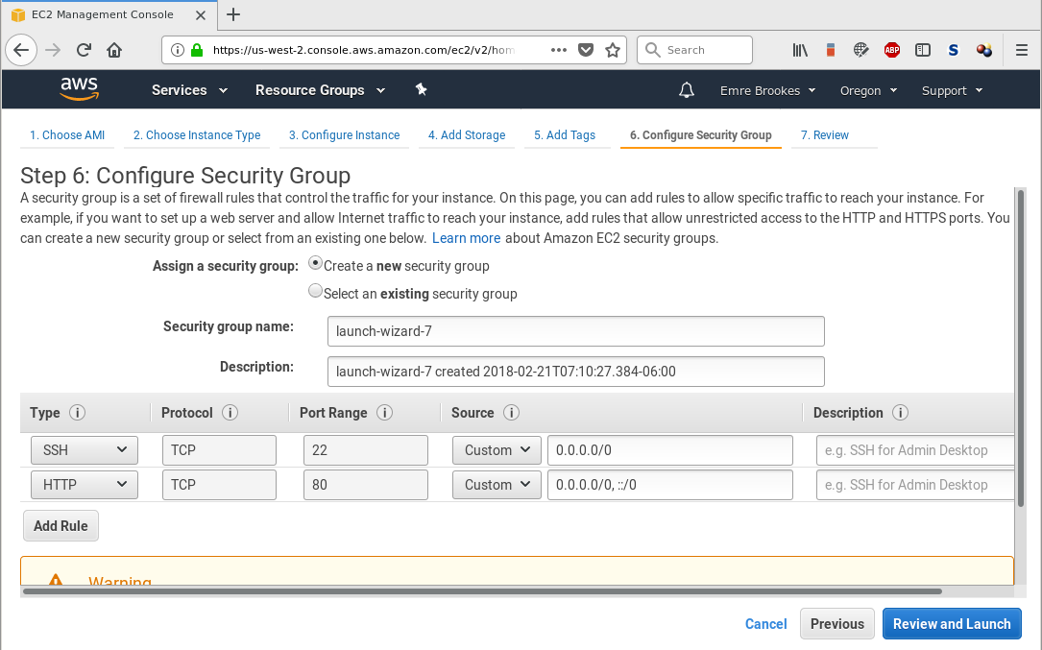Click the blue S extension icon
This screenshot has width=1042, height=650.
pyautogui.click(x=953, y=50)
